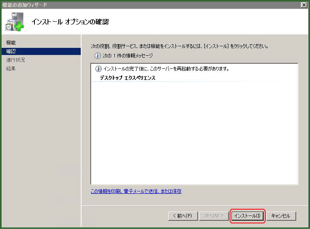
Task: Select the 確認 step in the sidebar
Action: coord(41,51)
